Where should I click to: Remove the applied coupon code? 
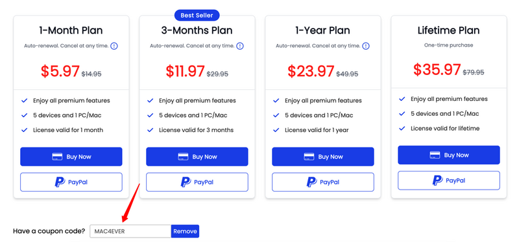[185, 231]
